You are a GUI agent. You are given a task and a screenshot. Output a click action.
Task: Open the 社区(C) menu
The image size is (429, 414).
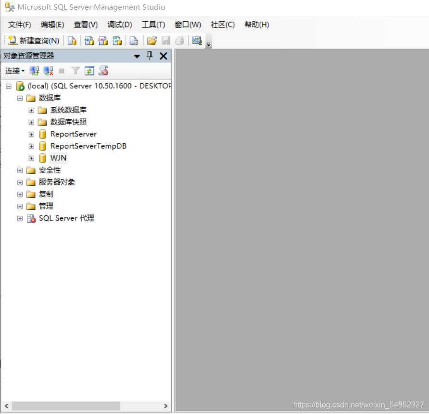223,25
